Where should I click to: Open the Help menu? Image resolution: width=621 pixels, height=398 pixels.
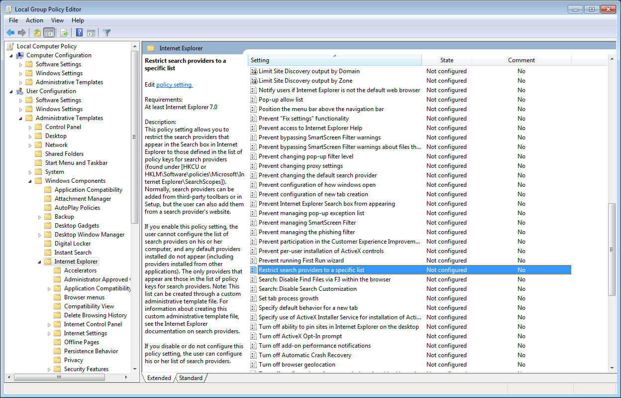78,20
